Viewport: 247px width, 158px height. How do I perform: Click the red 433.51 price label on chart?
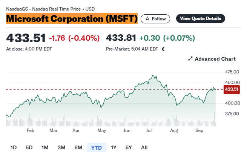pos(231,89)
